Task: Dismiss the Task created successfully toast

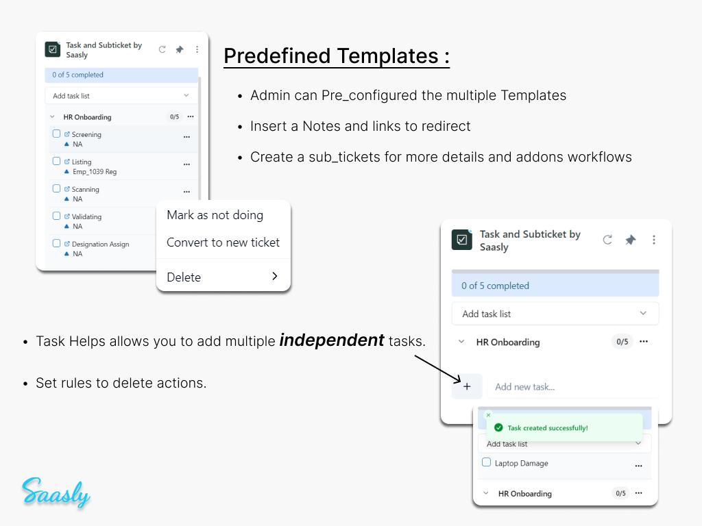Action: [x=488, y=415]
